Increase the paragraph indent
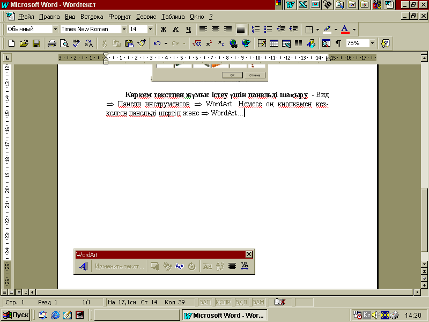The image size is (429, 322). (293, 29)
